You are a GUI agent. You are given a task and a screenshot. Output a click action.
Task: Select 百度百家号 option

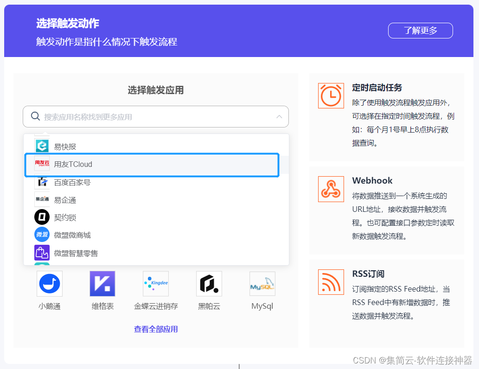click(x=156, y=183)
